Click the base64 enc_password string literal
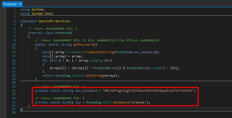This screenshot has height=118, width=232. pos(148,91)
